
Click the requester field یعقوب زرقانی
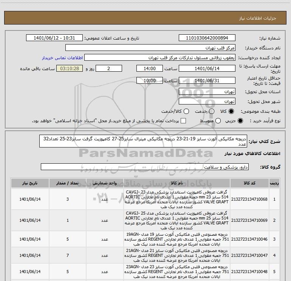point(160,57)
